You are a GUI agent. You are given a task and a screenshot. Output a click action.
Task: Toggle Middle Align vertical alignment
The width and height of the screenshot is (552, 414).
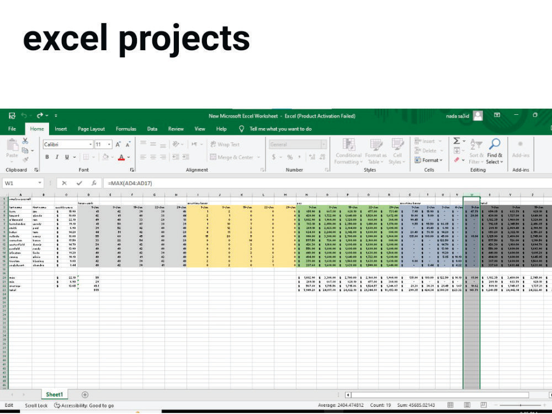click(x=153, y=144)
